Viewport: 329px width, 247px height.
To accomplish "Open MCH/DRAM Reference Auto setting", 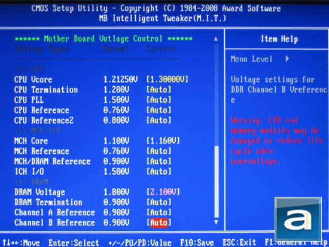I will coord(159,161).
